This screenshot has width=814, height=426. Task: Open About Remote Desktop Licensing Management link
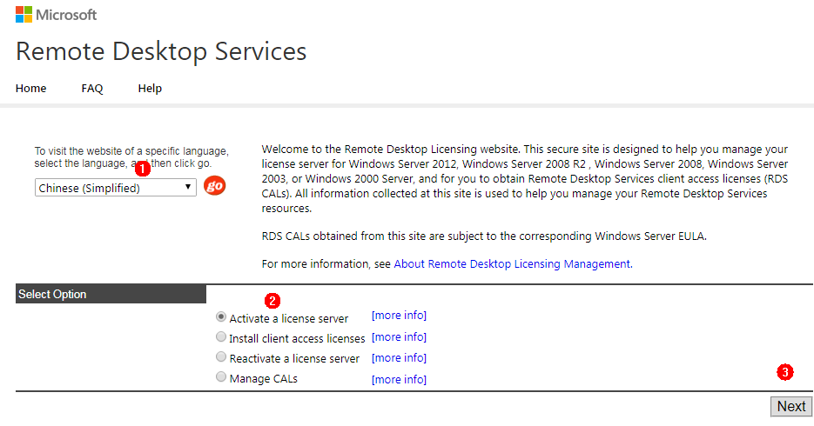point(512,263)
